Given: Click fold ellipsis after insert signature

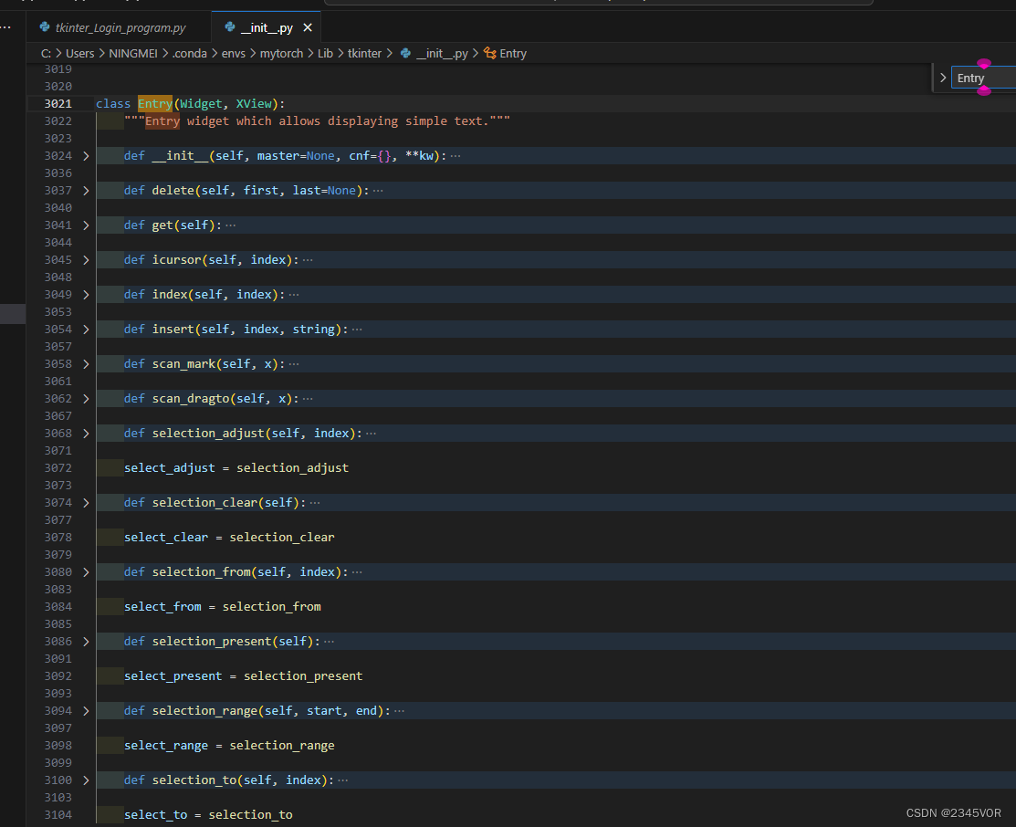Looking at the screenshot, I should pos(357,330).
